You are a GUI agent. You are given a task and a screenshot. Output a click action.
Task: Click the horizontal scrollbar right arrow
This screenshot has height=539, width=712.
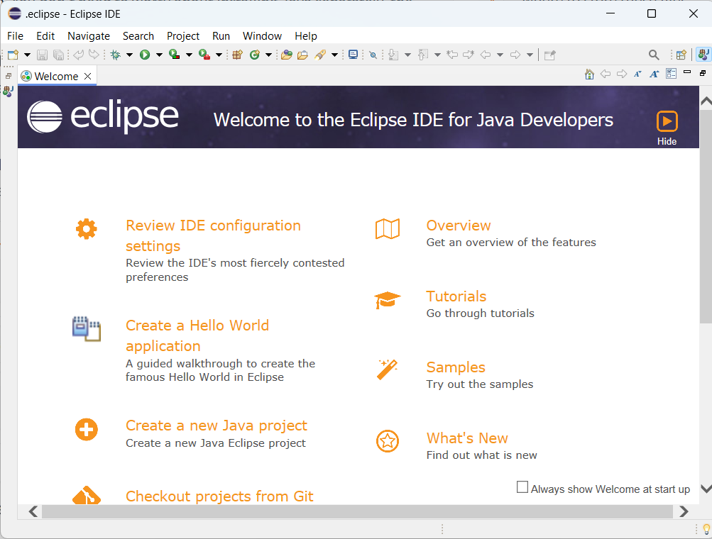684,512
